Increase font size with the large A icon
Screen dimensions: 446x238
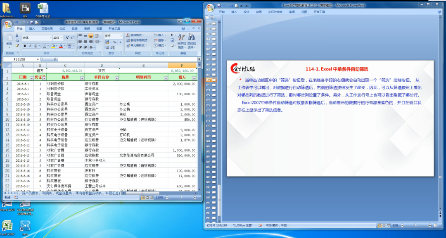[67, 38]
